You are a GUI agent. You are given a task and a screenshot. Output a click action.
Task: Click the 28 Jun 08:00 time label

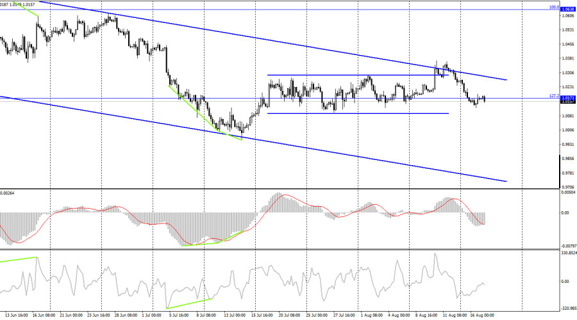point(126,316)
